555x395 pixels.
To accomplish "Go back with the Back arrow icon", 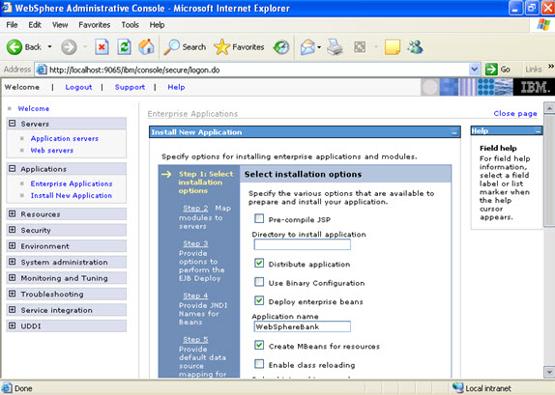I will [x=15, y=47].
